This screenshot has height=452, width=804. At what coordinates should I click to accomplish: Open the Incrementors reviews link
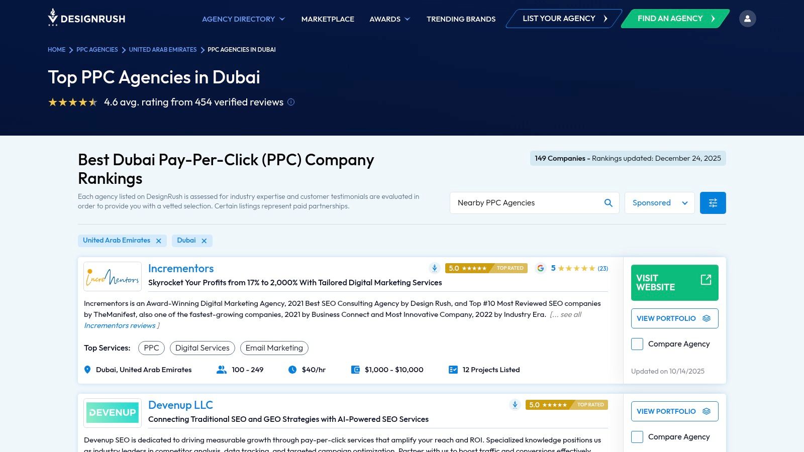tap(120, 325)
